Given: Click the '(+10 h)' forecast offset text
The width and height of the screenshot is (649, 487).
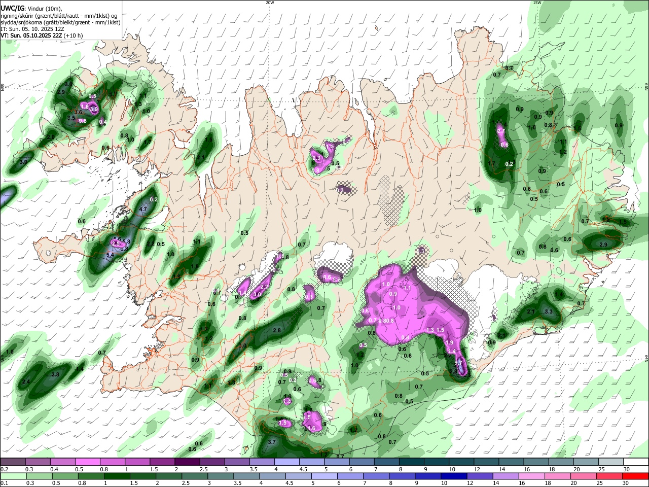Looking at the screenshot, I should [x=73, y=36].
